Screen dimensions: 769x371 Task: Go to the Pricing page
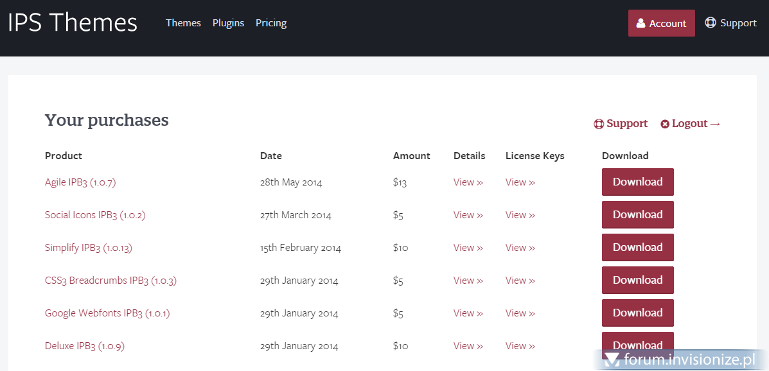271,23
